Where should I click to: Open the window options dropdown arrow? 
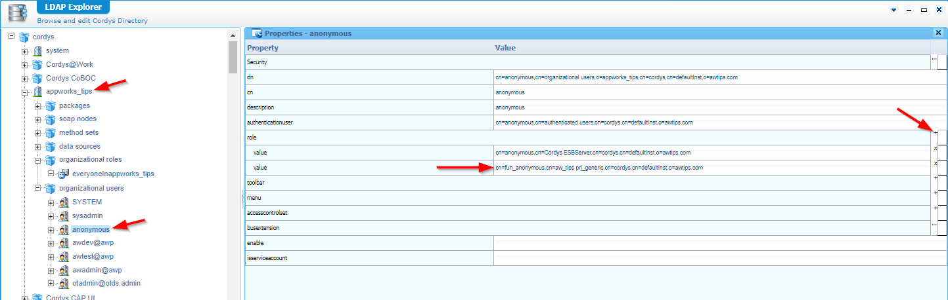click(x=893, y=10)
